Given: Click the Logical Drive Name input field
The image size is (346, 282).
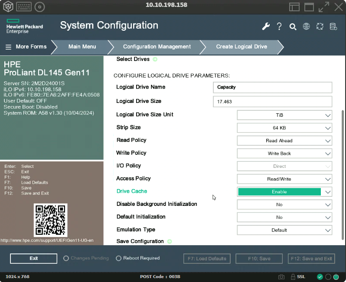Looking at the screenshot, I should click(x=273, y=87).
